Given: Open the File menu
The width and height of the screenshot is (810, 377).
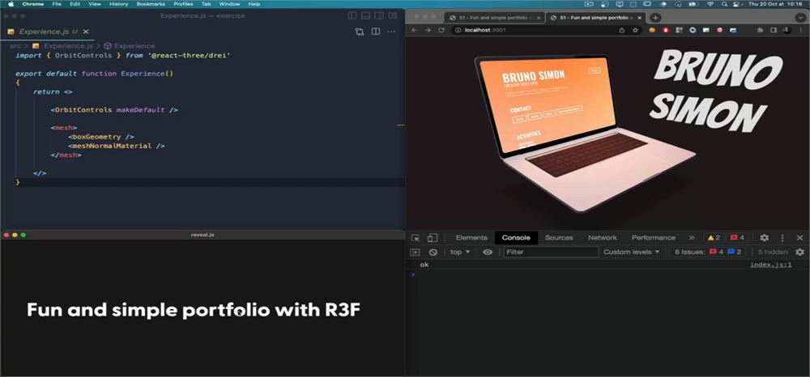Looking at the screenshot, I should pos(57,3).
